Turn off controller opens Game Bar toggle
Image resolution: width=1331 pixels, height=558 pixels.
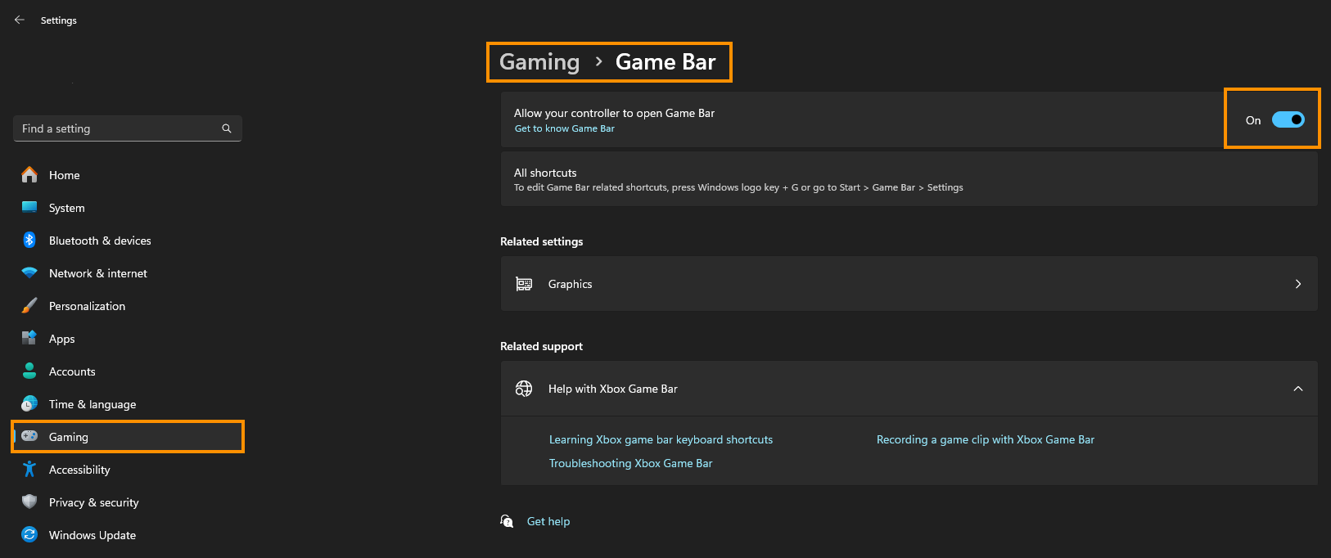click(x=1288, y=119)
